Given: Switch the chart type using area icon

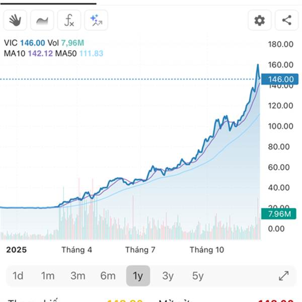Looking at the screenshot, I should click(x=42, y=21).
